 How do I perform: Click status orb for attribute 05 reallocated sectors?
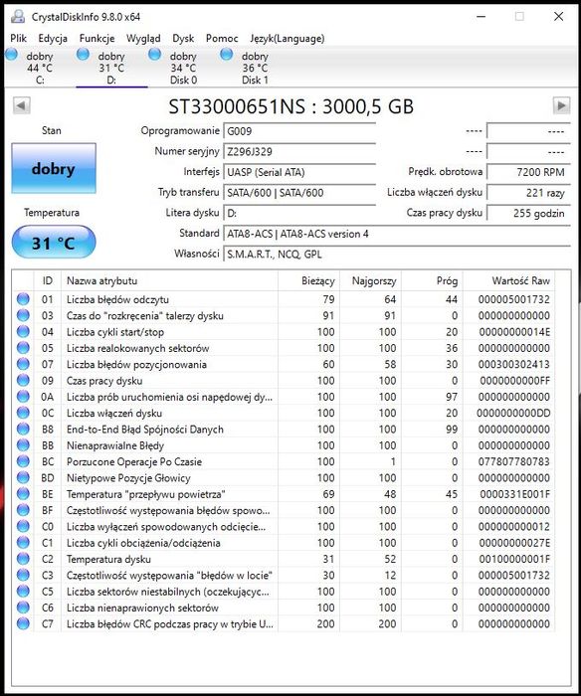point(23,348)
